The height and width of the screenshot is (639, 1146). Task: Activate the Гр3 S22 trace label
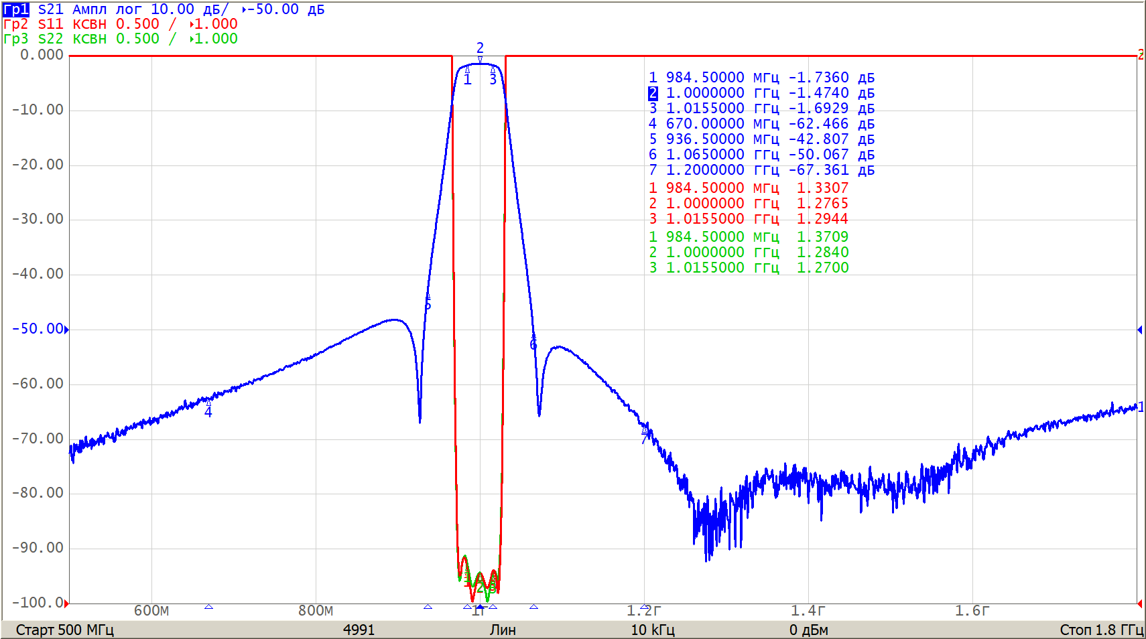16,39
